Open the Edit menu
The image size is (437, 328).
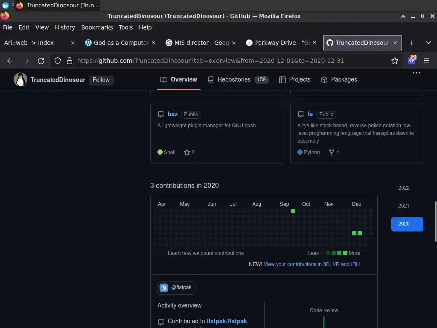24,27
